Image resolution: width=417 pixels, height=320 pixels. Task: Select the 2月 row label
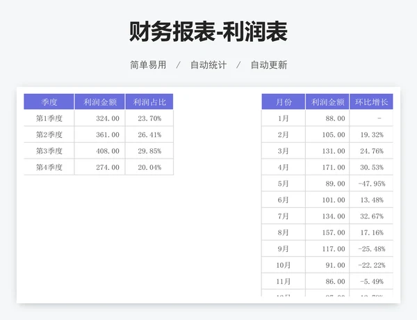[x=284, y=134]
